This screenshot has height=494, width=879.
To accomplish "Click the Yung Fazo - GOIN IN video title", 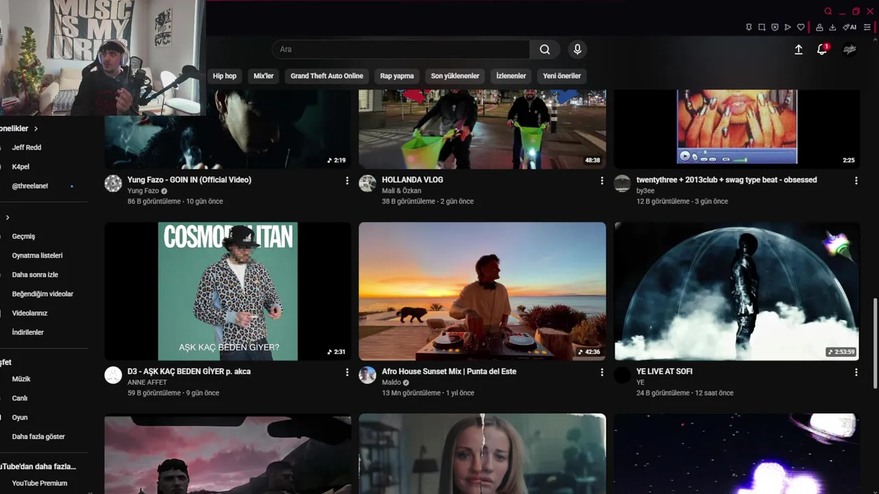I will [x=190, y=180].
